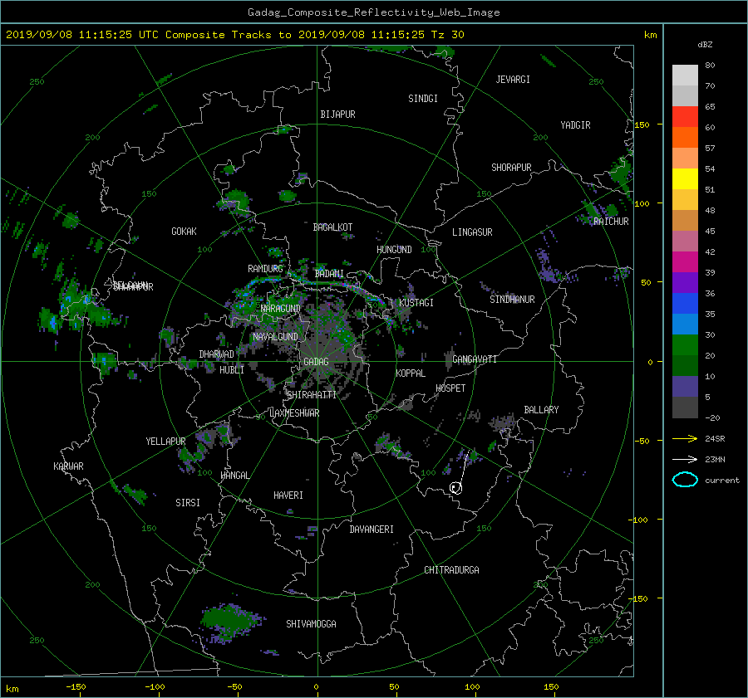Screen dimensions: 748x698
Task: Click the YELLAPUR city label
Action: pos(165,442)
